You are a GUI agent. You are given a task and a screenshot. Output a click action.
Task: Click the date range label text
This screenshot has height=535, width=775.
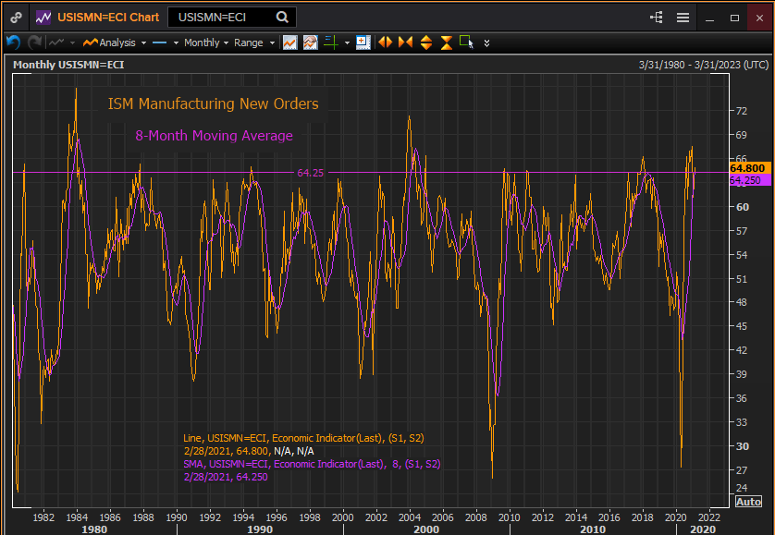click(x=703, y=65)
